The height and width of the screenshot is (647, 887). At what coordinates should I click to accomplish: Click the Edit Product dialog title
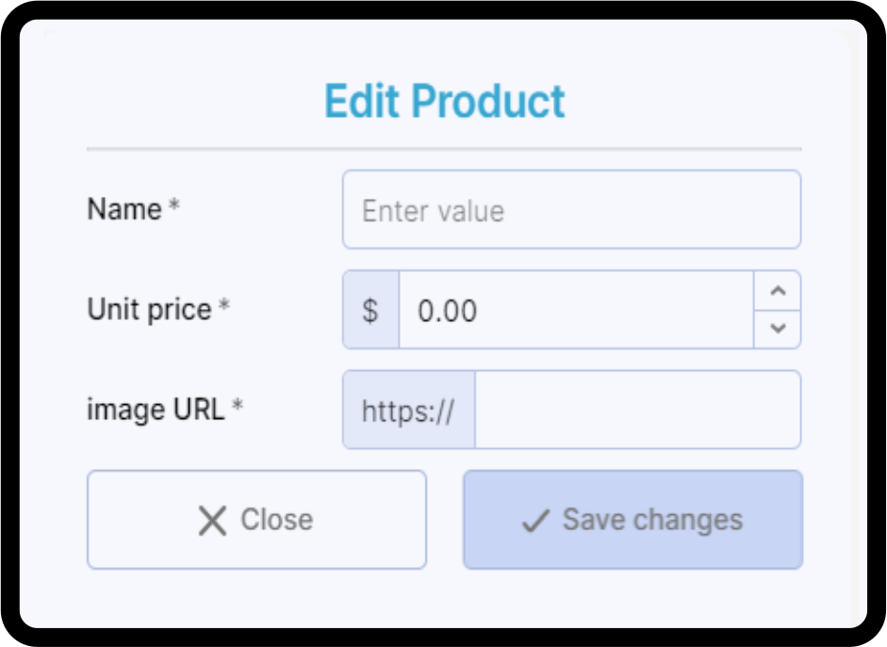[444, 102]
